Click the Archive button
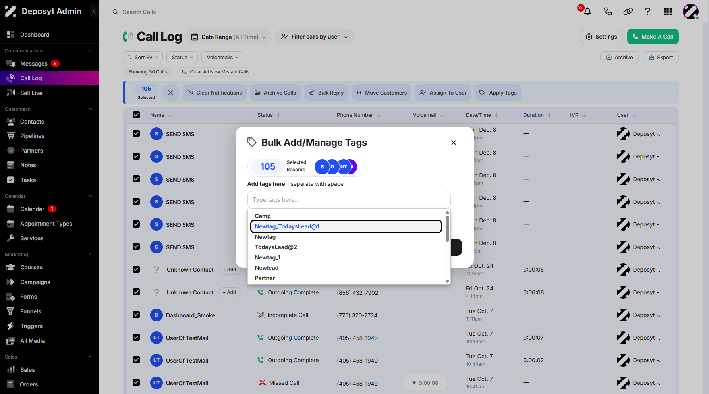The image size is (709, 394). coord(619,57)
